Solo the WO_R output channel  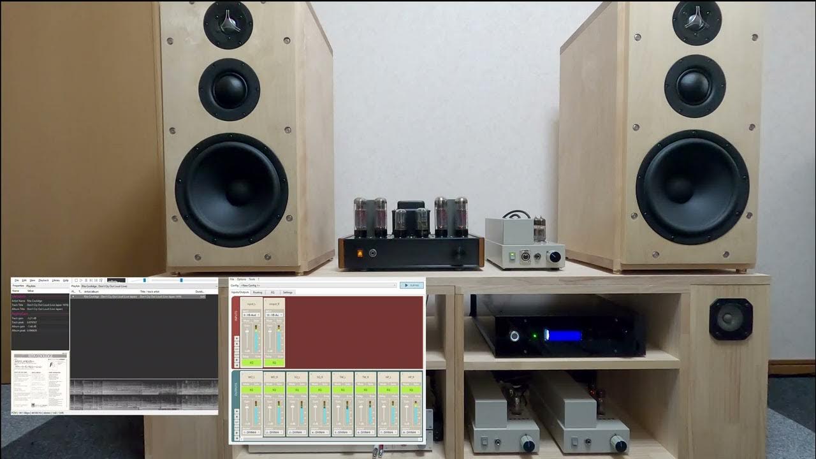click(x=279, y=384)
